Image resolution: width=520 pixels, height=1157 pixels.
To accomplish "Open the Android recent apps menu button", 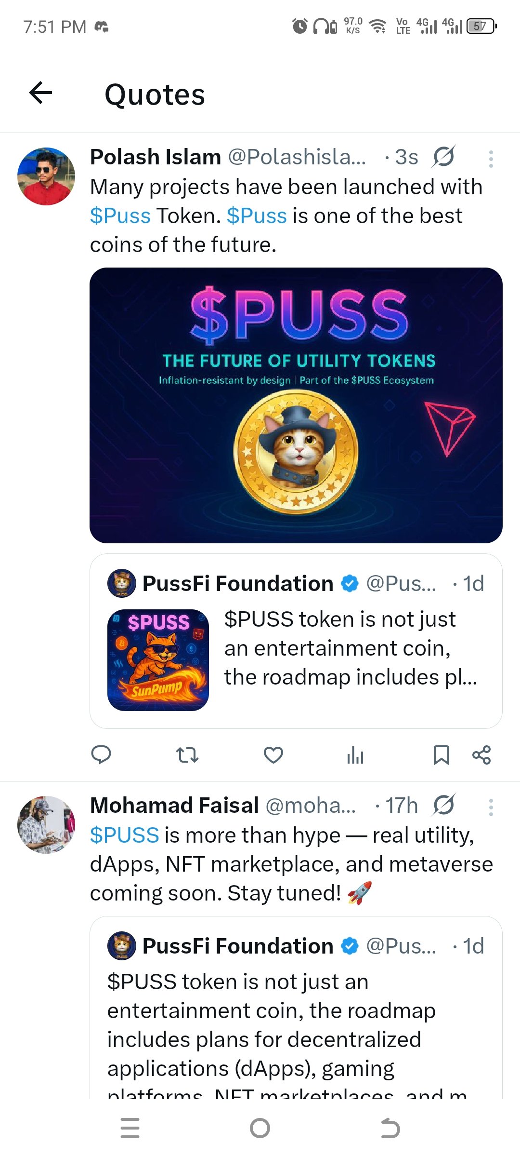I will (x=130, y=1128).
